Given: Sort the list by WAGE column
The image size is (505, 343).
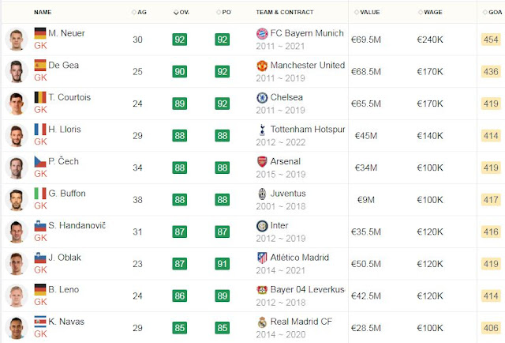Looking at the screenshot, I should 430,13.
